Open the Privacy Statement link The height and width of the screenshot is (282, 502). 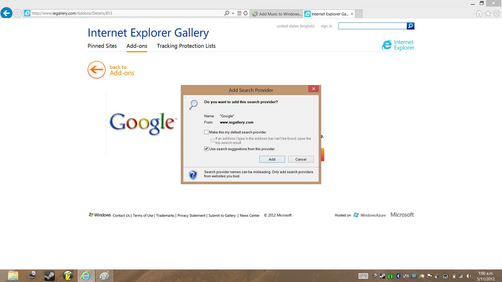click(x=191, y=216)
